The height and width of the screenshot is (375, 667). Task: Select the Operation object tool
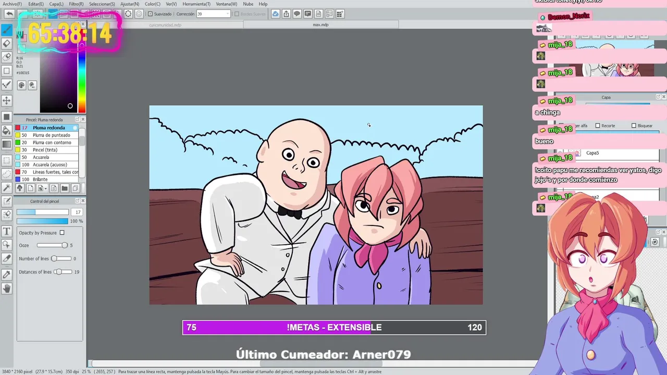click(x=7, y=244)
